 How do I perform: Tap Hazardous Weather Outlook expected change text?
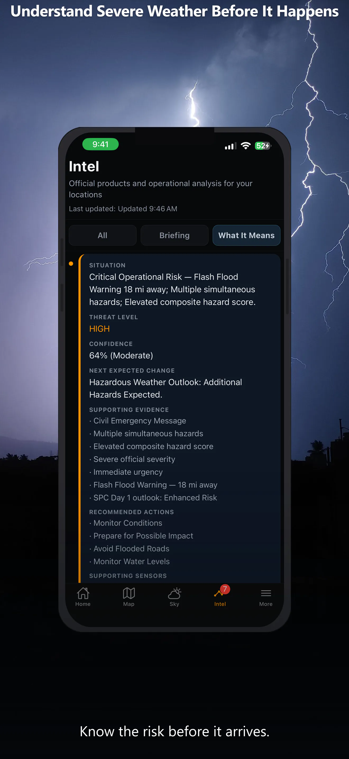point(166,388)
